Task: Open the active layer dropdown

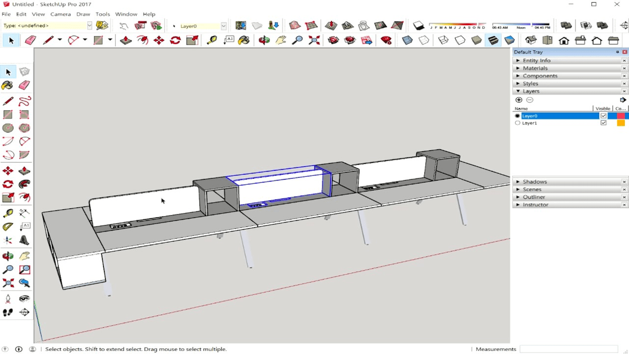Action: coord(224,25)
